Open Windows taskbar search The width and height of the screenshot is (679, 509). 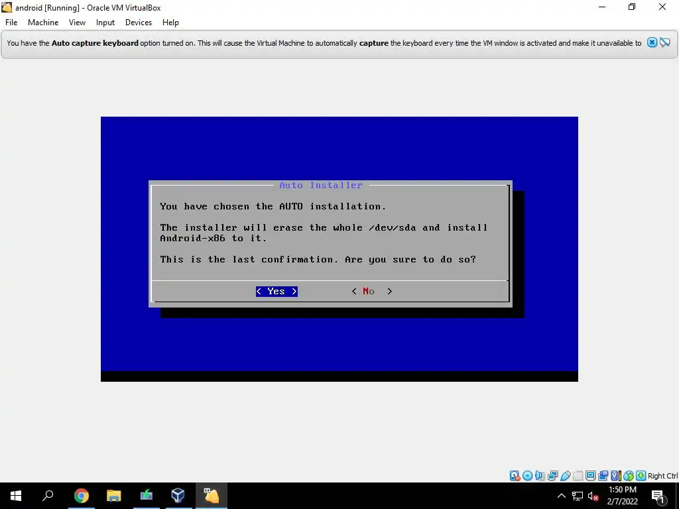(48, 496)
